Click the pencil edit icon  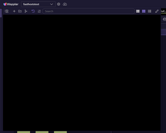(157, 11)
